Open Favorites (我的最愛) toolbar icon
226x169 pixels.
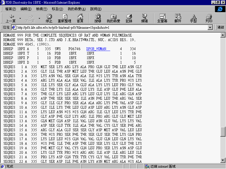point(113,18)
